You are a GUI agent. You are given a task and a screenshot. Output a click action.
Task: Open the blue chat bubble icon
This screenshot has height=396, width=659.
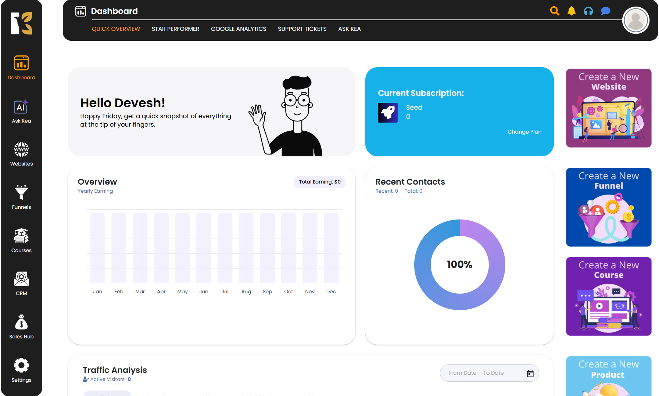tap(605, 11)
